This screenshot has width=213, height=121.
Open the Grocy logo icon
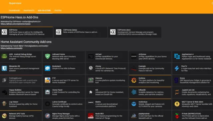(x=176, y=80)
